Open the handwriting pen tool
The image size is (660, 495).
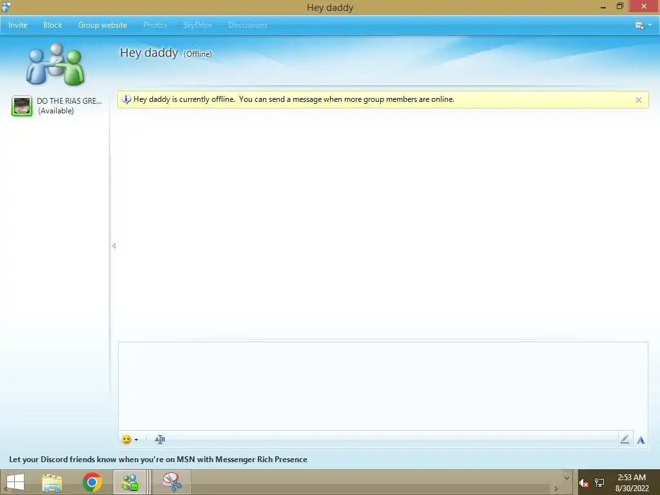[625, 440]
